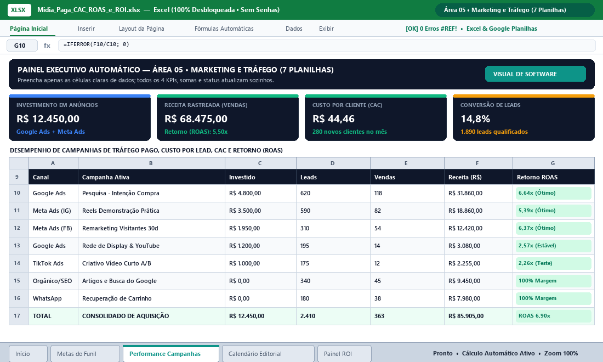Select the Receita Rastreada KPI card

[227, 118]
